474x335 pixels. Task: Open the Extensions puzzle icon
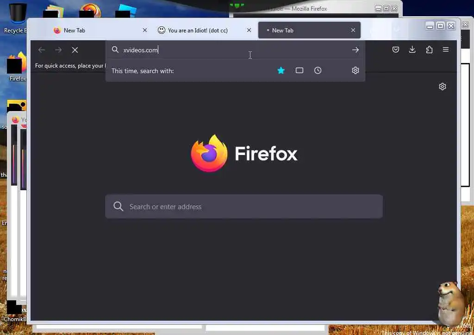tap(429, 50)
